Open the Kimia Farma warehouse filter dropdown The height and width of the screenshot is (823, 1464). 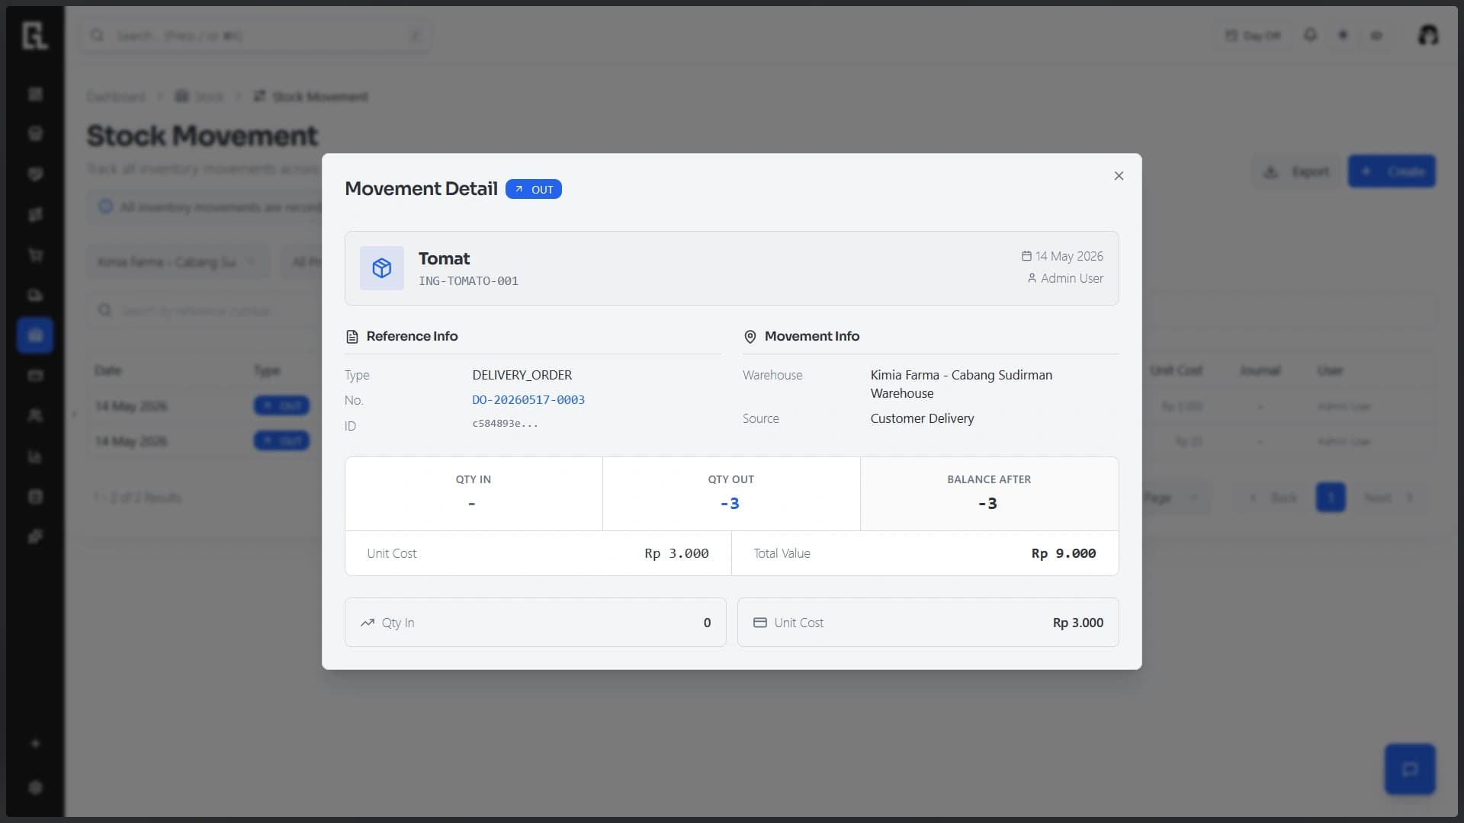(x=178, y=262)
